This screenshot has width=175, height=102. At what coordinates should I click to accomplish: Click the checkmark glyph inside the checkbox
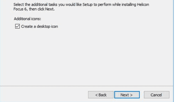pyautogui.click(x=17, y=26)
